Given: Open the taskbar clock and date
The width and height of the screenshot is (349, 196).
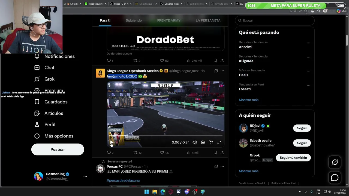Looking at the screenshot, I should tap(339, 192).
